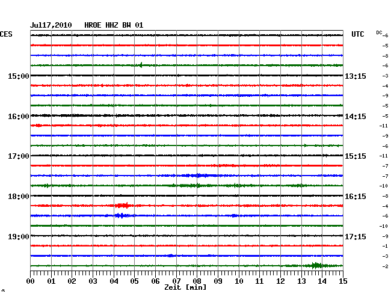The height and width of the screenshot is (297, 391).
Task: Click the "19:00" local time label
Action: [x=19, y=236]
